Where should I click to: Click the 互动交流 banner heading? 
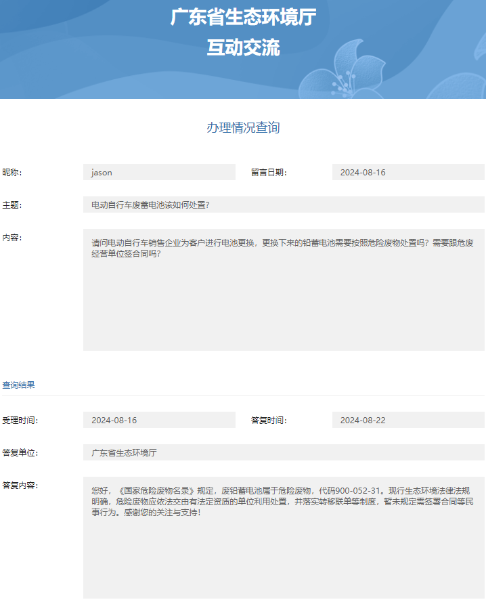click(x=243, y=48)
